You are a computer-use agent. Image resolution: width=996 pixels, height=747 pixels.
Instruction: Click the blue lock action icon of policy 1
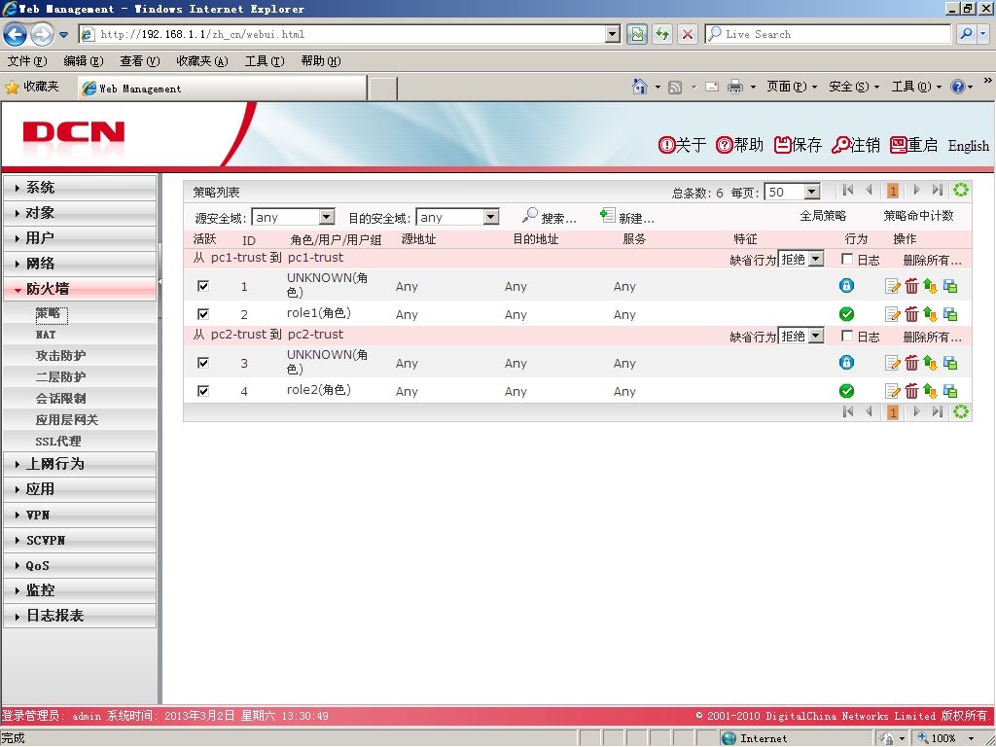click(846, 286)
